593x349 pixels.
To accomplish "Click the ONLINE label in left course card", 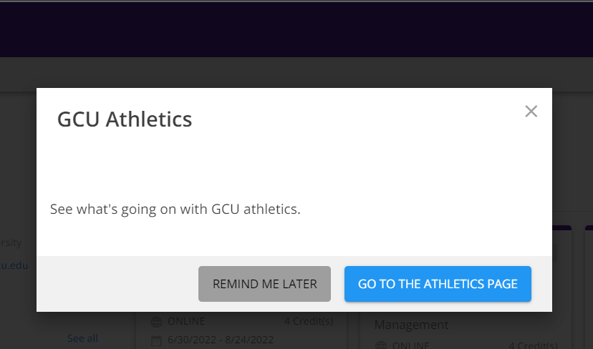I will click(186, 321).
